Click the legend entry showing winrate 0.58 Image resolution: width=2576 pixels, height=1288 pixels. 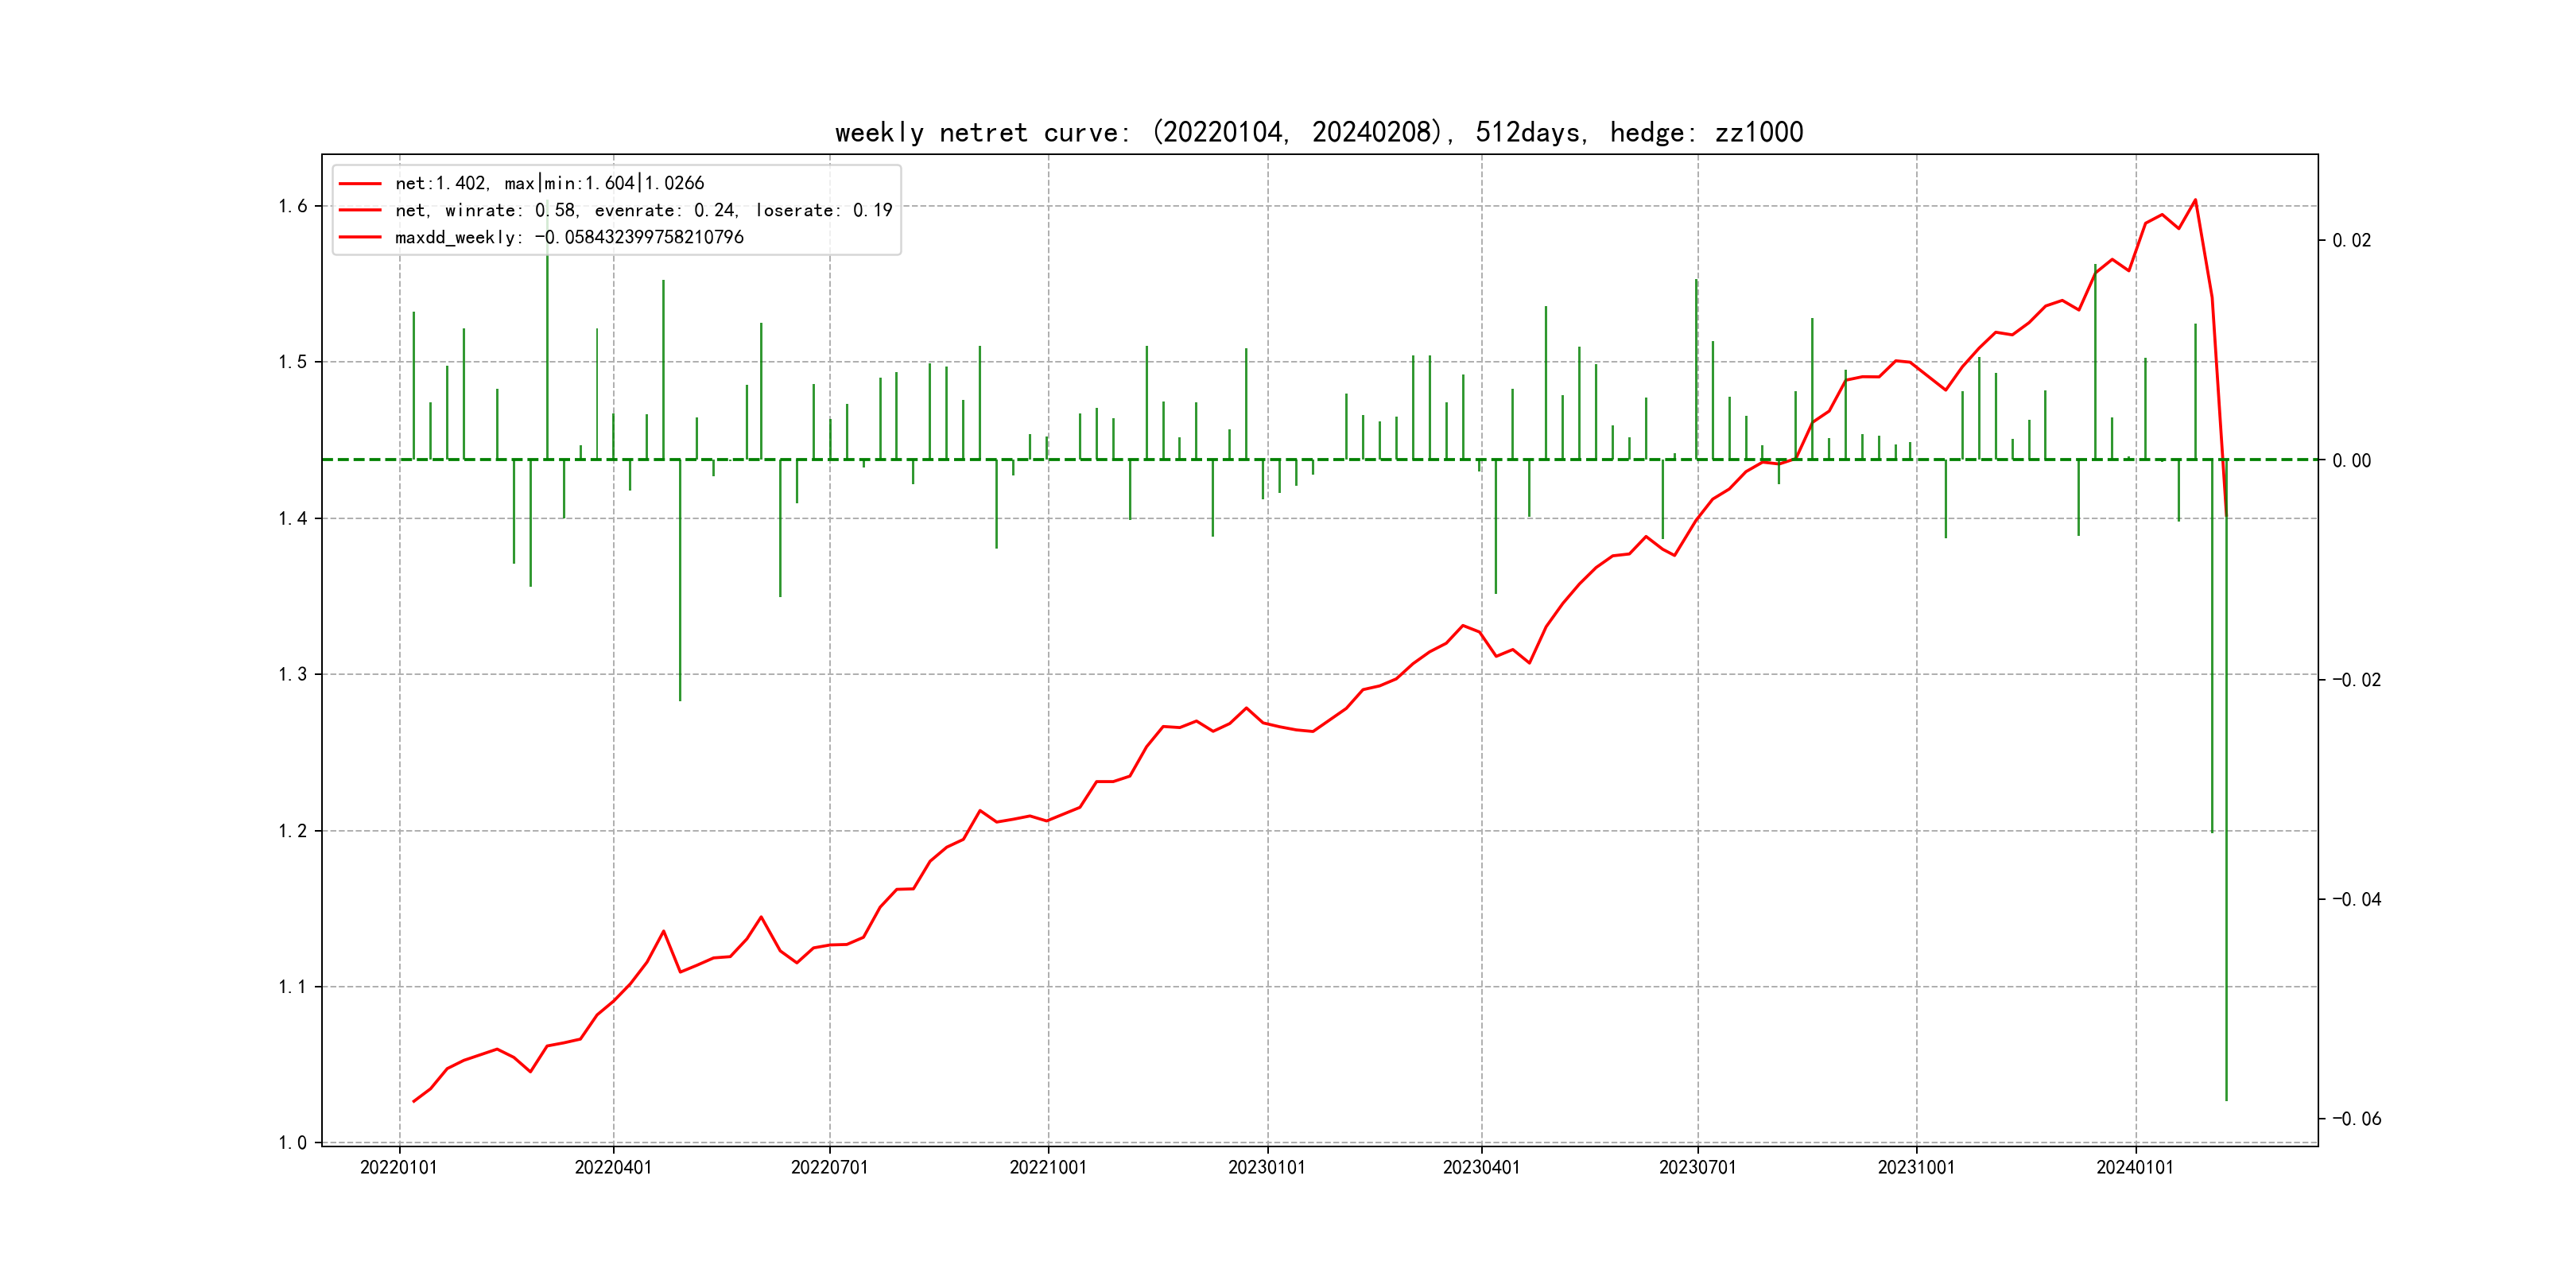643,210
